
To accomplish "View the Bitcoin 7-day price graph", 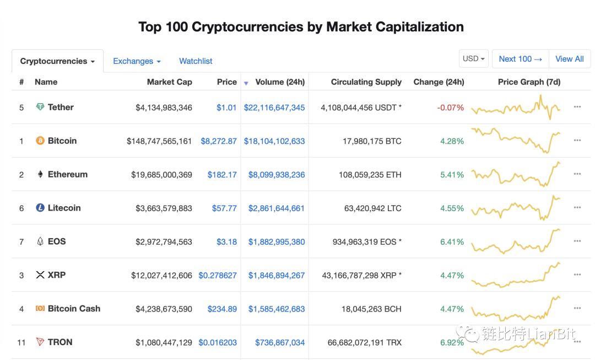I will pos(516,140).
